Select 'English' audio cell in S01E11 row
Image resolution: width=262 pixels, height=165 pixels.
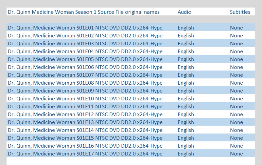pyautogui.click(x=186, y=107)
